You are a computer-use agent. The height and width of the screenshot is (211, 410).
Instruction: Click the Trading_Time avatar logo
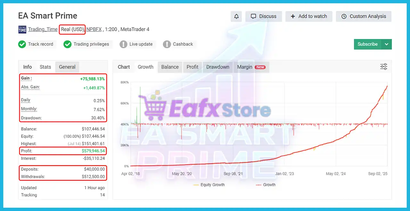click(22, 29)
